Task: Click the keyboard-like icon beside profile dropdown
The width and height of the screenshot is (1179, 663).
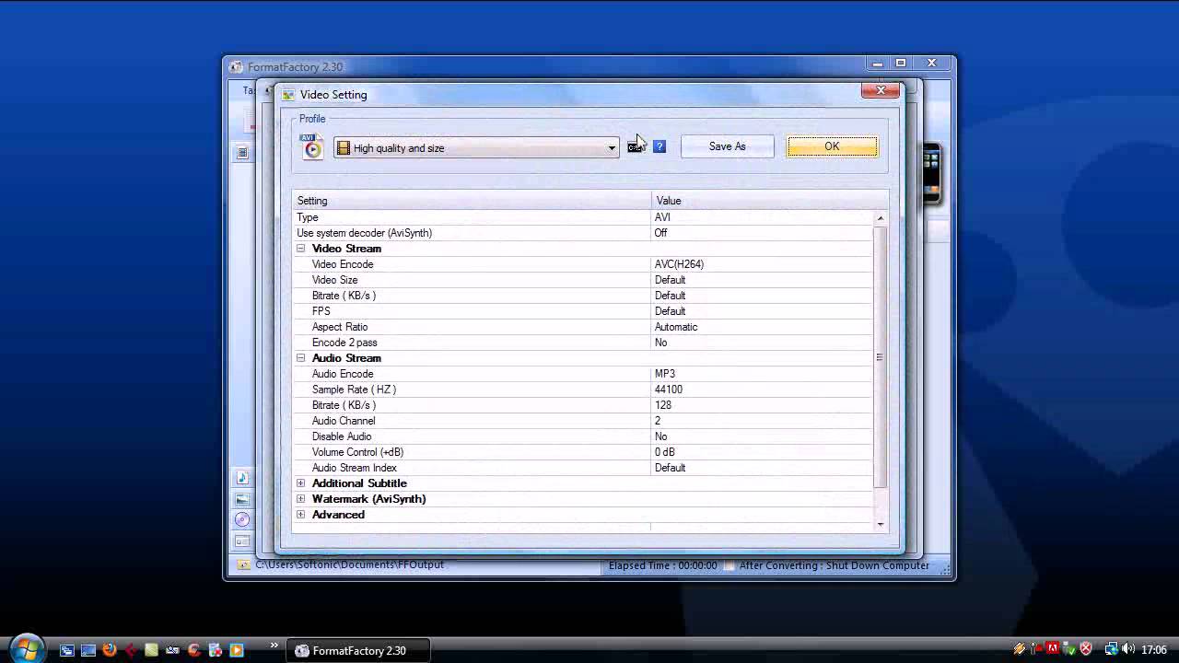Action: [x=635, y=146]
